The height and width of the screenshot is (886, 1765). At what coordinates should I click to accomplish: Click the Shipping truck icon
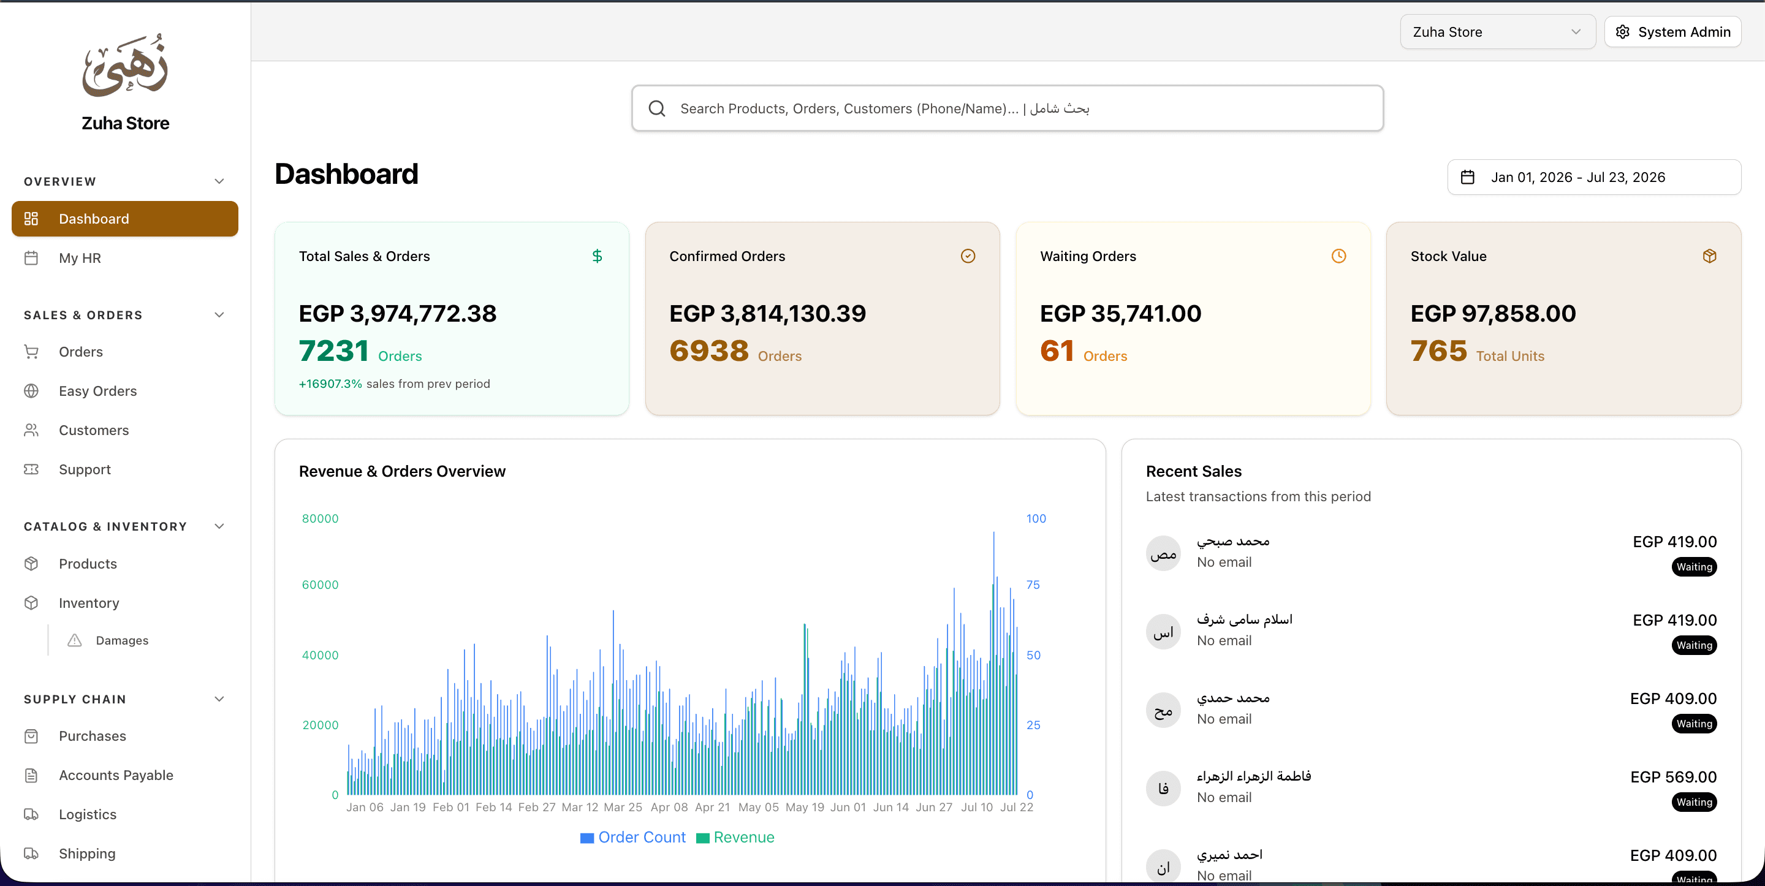click(x=31, y=853)
